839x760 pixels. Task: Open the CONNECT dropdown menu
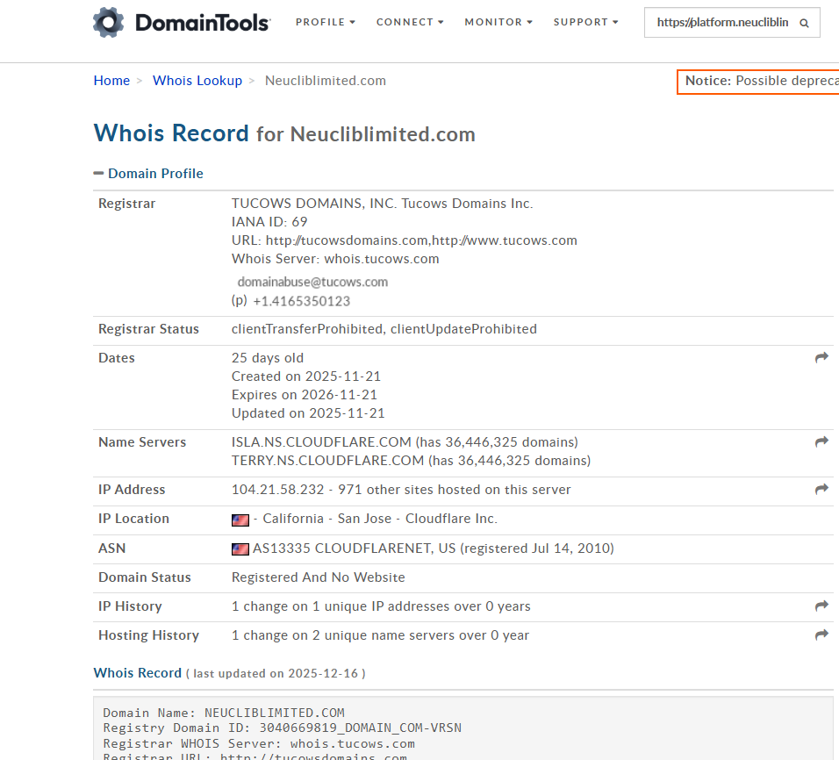409,22
